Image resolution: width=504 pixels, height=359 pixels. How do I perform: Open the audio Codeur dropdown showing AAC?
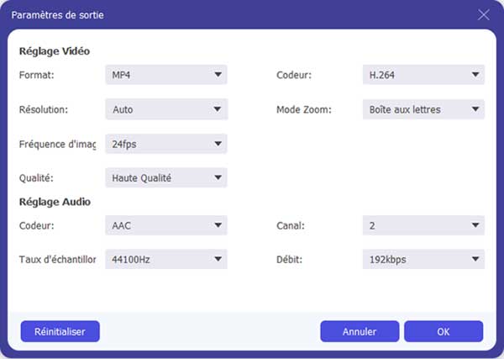pyautogui.click(x=166, y=225)
